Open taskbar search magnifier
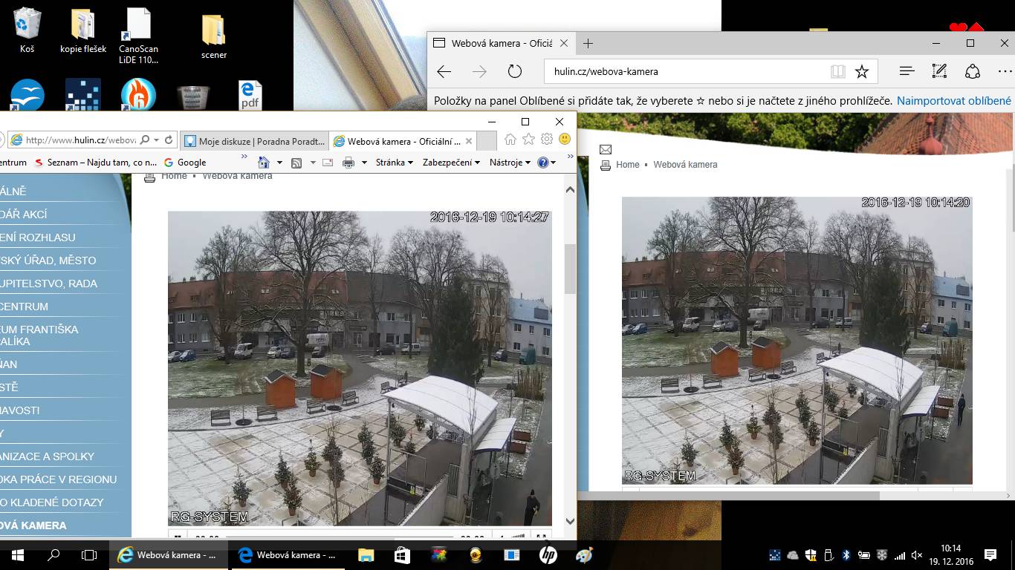 [53, 555]
